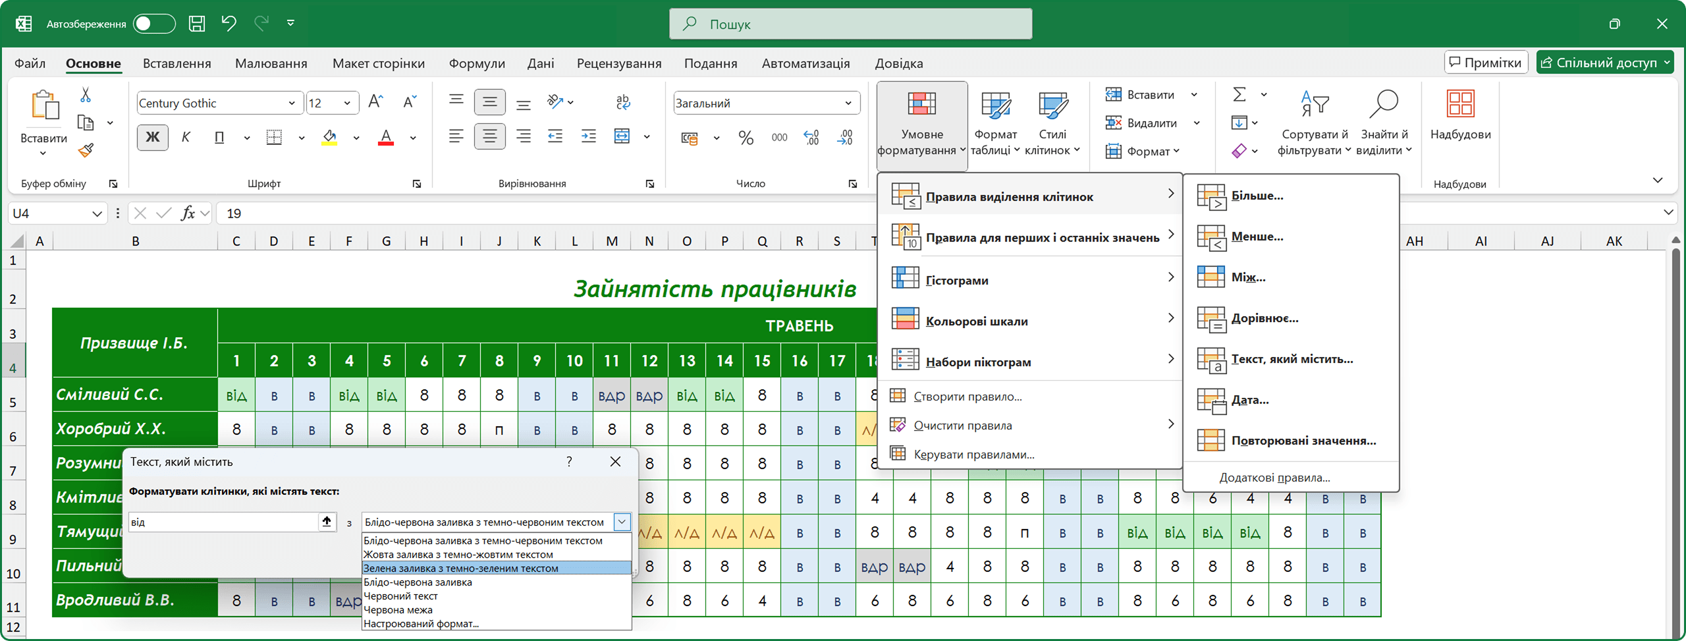This screenshot has width=1686, height=641.
Task: Choose Створити правило... from the menu
Action: 966,396
